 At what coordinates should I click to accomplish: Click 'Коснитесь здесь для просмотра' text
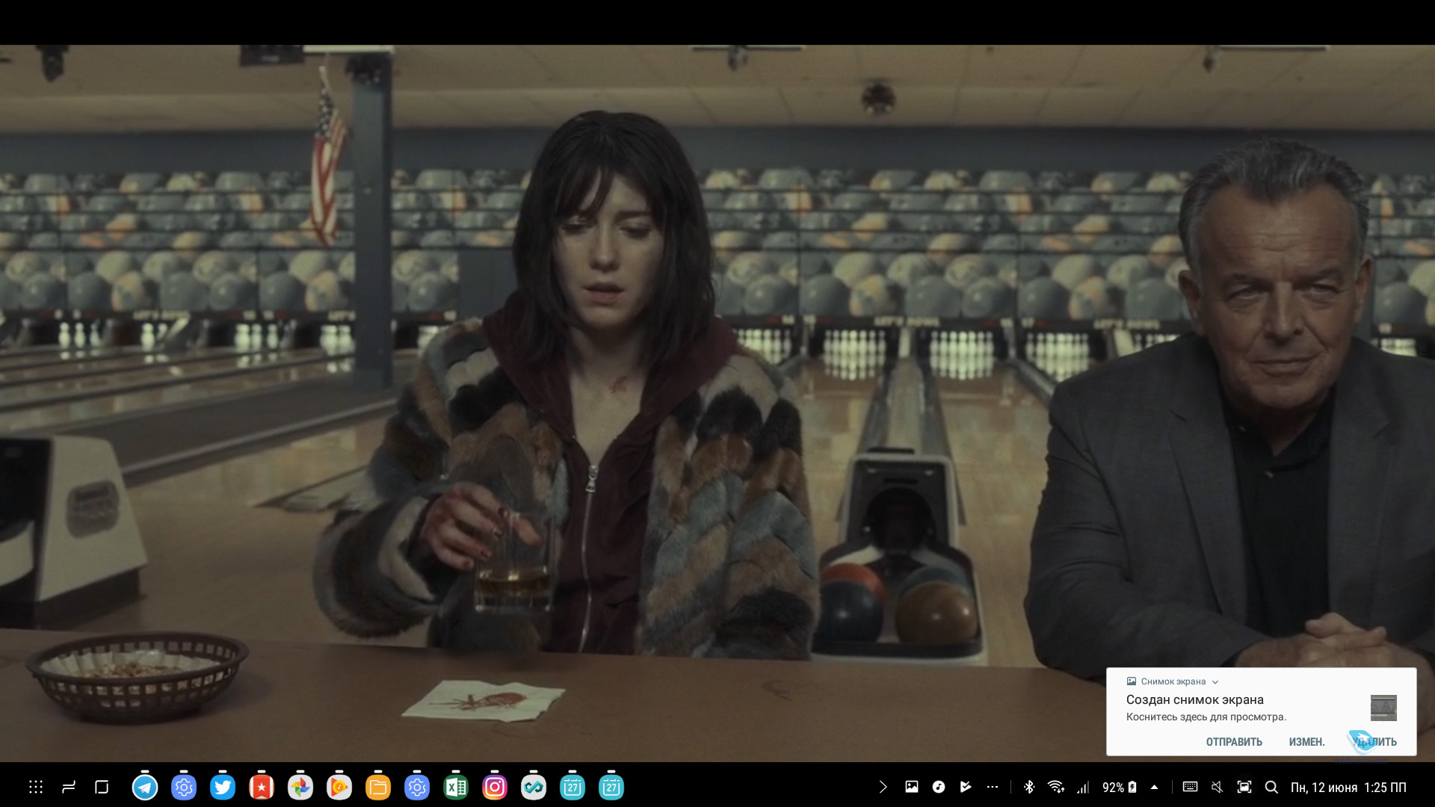[x=1206, y=717]
